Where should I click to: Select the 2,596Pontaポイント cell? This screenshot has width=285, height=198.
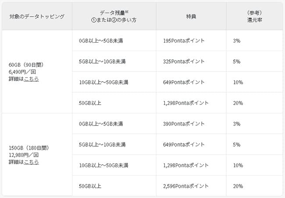186,186
